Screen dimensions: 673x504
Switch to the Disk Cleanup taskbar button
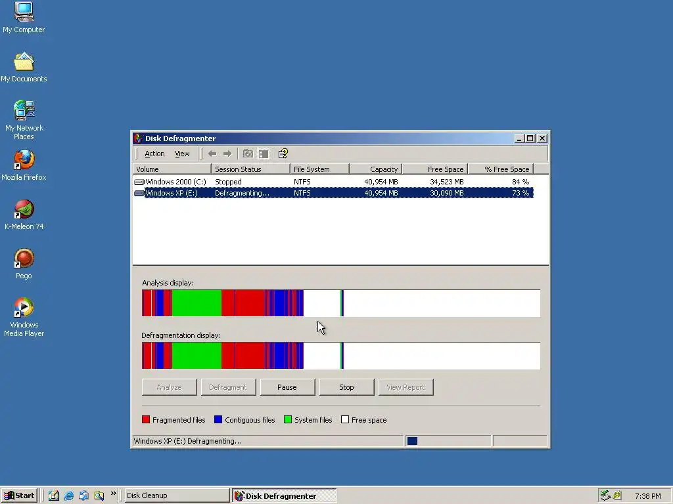(x=177, y=495)
